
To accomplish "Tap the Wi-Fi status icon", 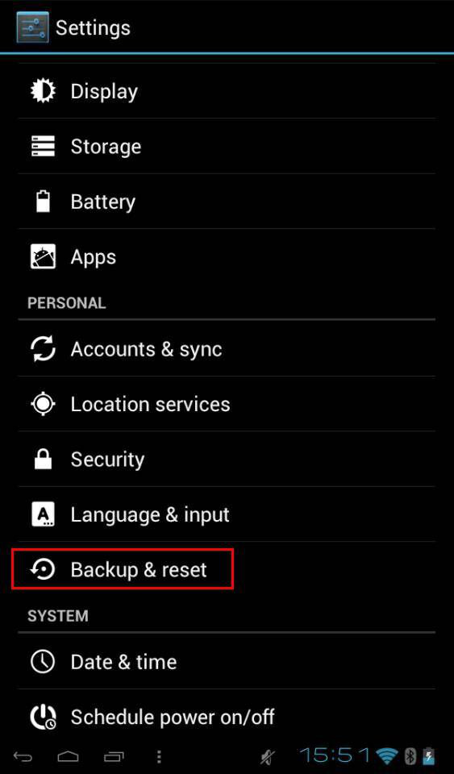I will point(387,755).
